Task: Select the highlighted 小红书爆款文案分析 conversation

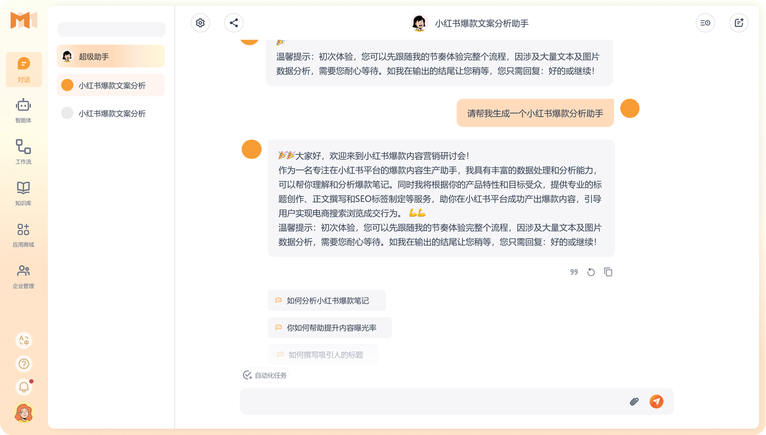Action: 111,85
